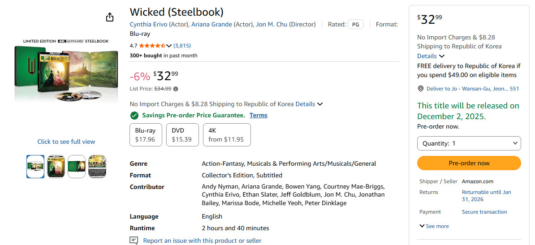Viewport: 535px width, 245px height.
Task: Click the report issue speech bubble icon
Action: (x=134, y=241)
